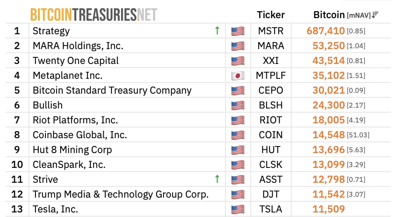Click Coinbase's 14,548 bitcoin holdings
Image resolution: width=399 pixels, height=217 pixels.
pos(328,135)
